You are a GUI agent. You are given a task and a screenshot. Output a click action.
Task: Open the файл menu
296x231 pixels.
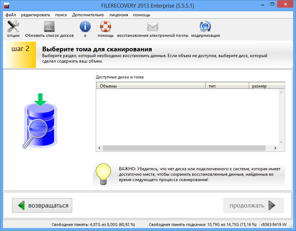pyautogui.click(x=11, y=15)
